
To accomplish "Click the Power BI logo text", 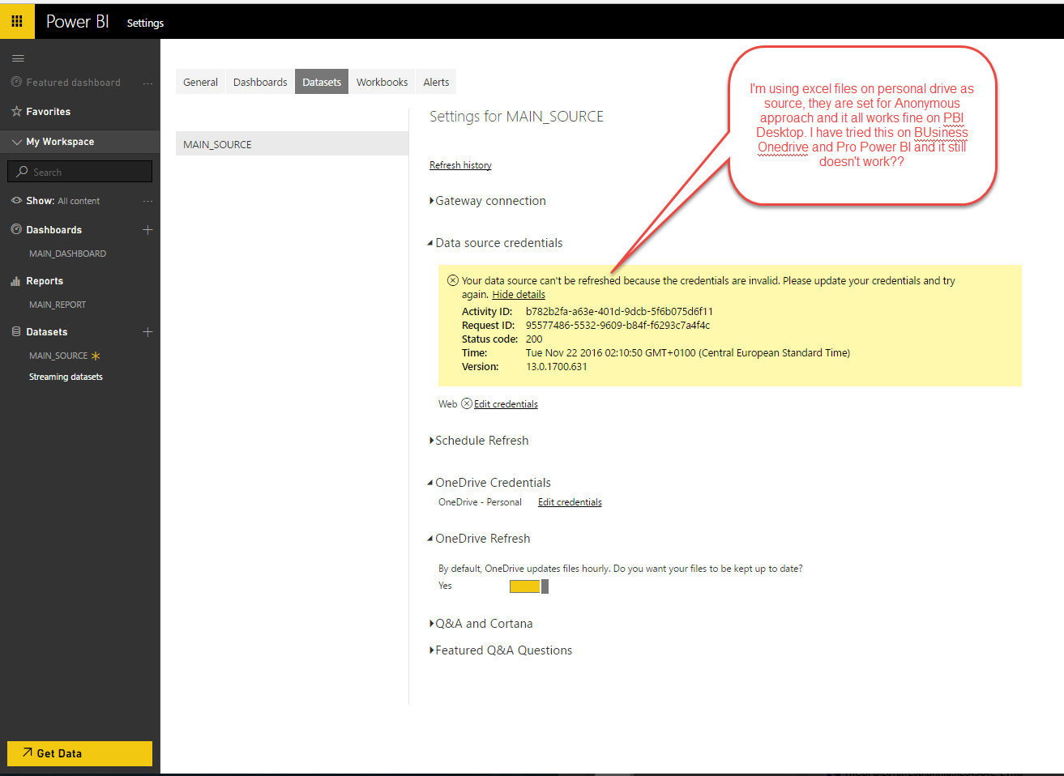I will tap(77, 22).
